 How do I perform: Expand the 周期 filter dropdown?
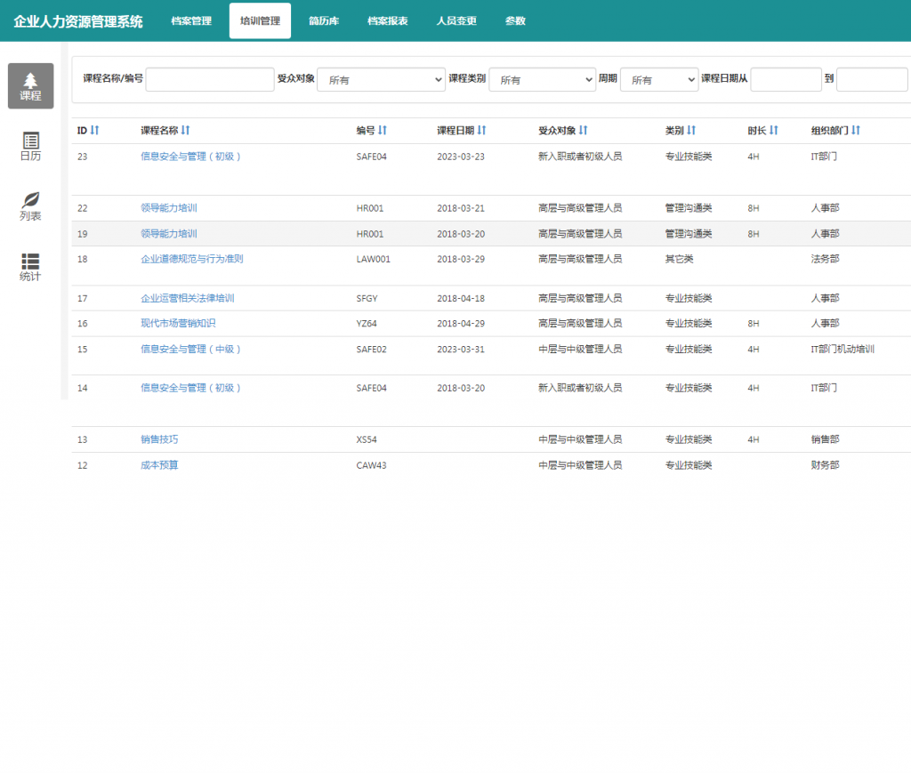click(659, 79)
